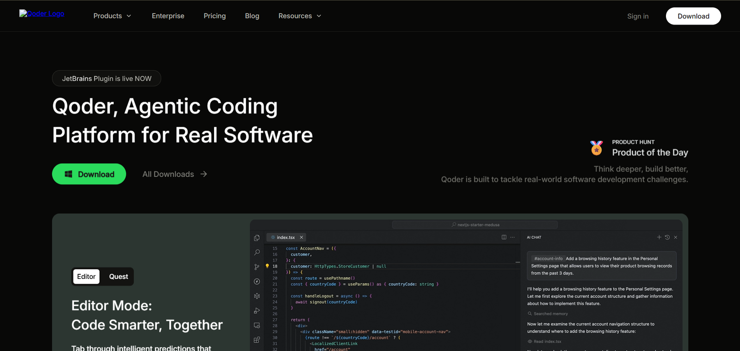This screenshot has width=740, height=351.
Task: Switch to Quest mode toggle
Action: click(118, 277)
